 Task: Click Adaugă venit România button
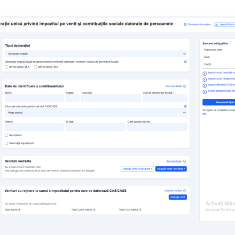point(171,169)
